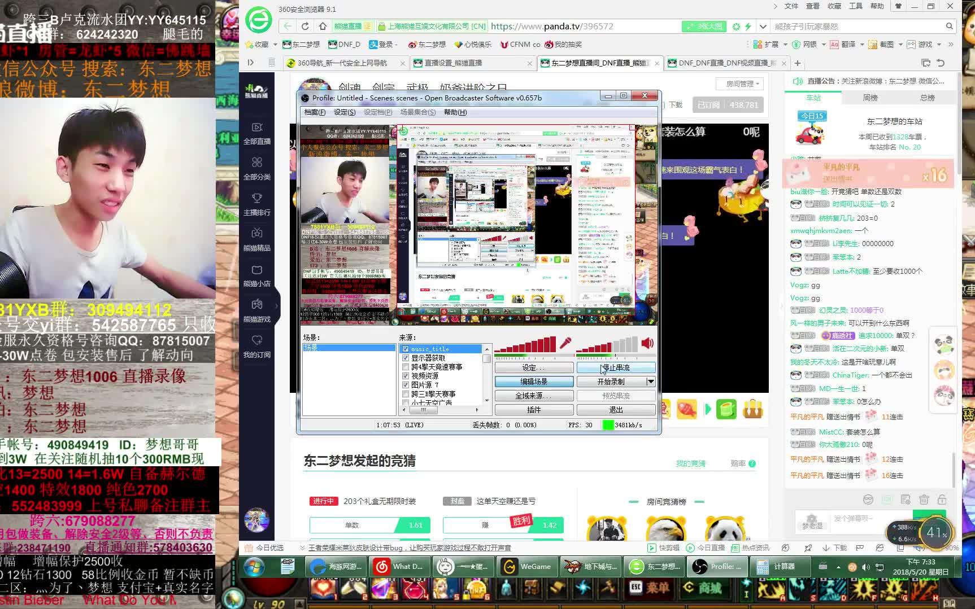
Task: Check the 跨三B擎天赛事 source
Action: pos(405,394)
